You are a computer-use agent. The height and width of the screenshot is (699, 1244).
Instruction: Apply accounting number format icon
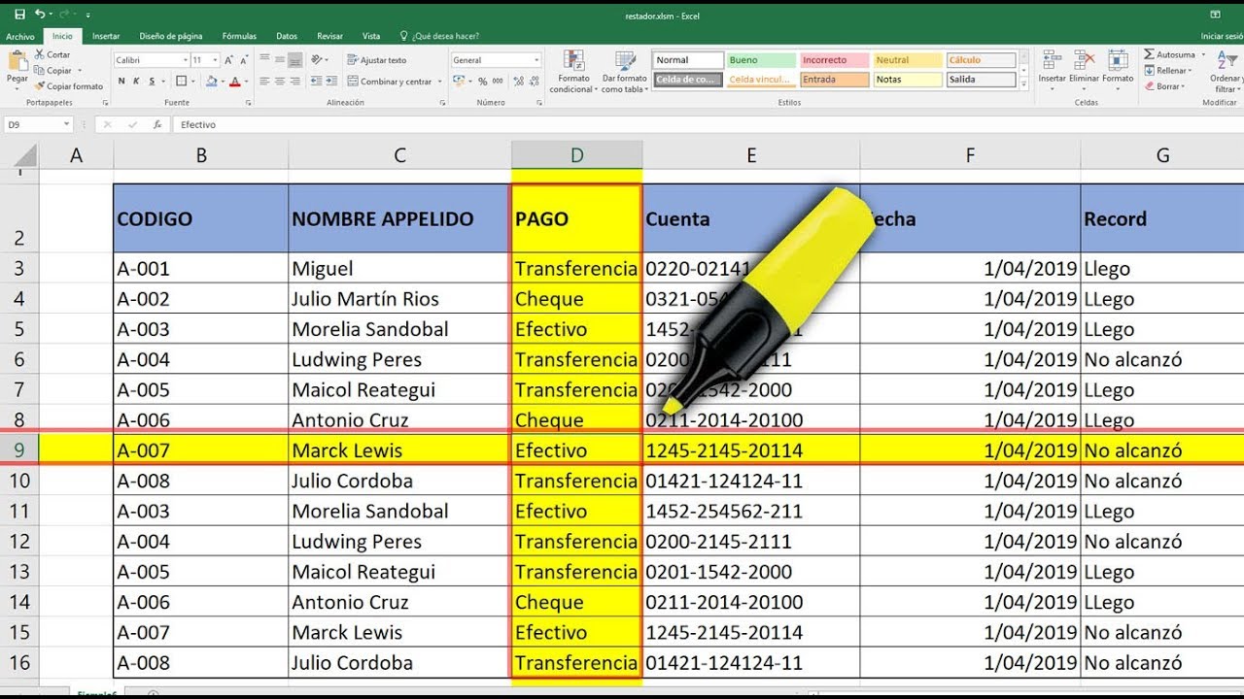coord(460,82)
